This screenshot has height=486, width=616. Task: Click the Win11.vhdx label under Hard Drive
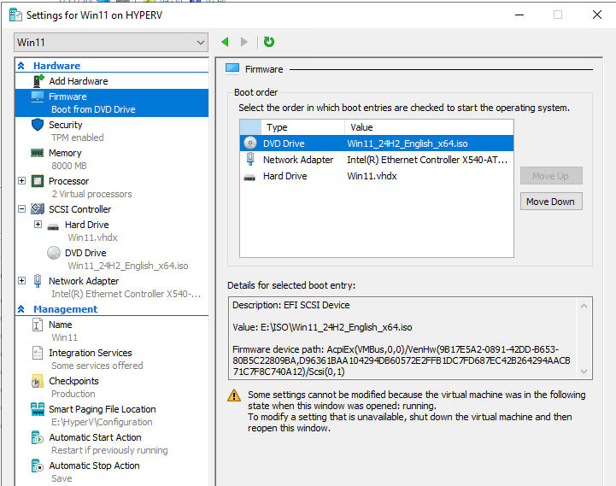click(x=93, y=237)
